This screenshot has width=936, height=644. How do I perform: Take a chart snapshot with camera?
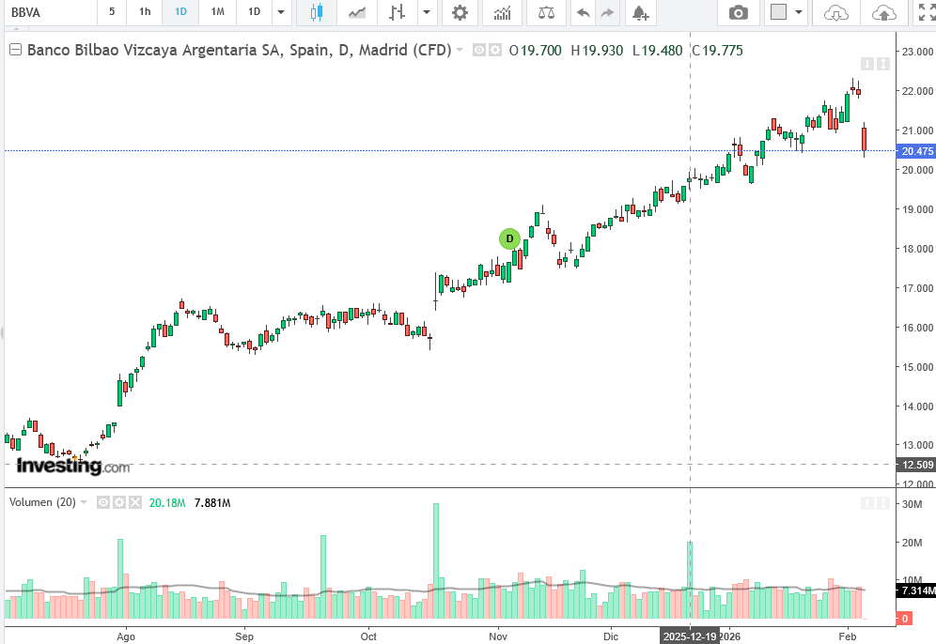739,12
